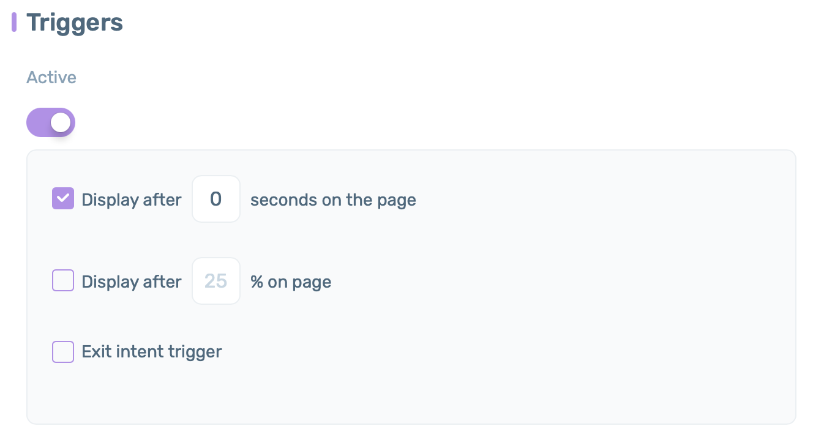Click the white checkmark icon in checked box
This screenshot has height=448, width=813.
[63, 198]
